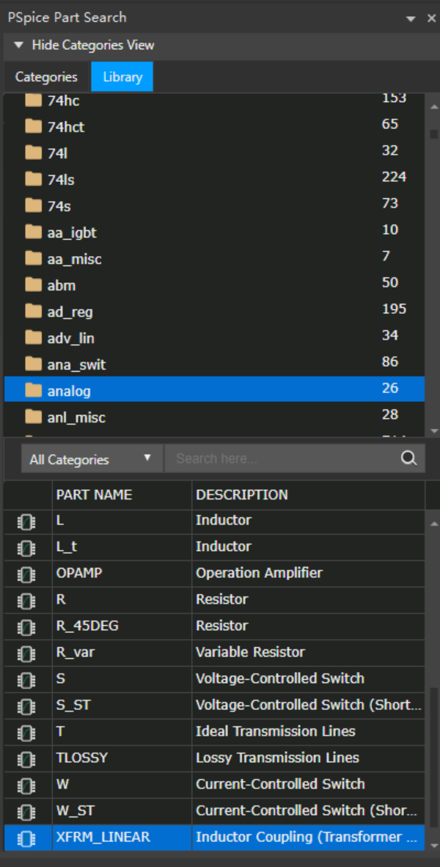Click Current-Controlled Switch description for W
The image size is (440, 867).
280,784
